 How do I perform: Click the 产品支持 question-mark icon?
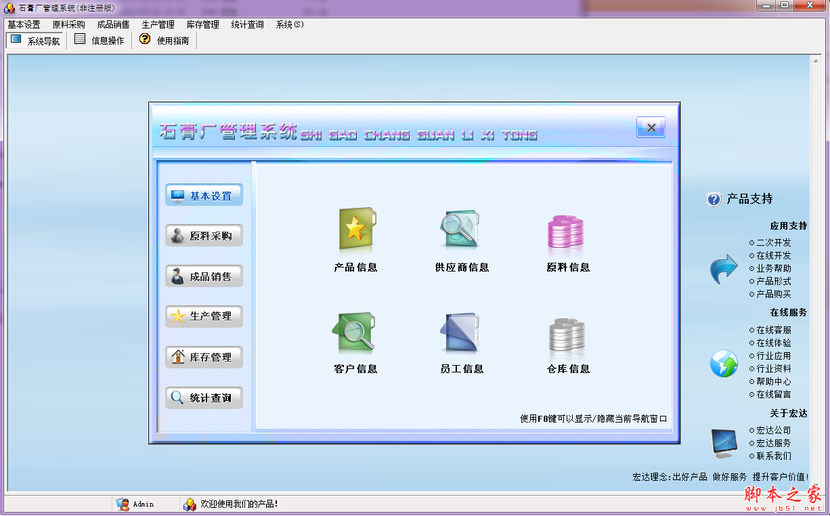point(713,199)
